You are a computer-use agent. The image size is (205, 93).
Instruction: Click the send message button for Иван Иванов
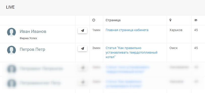(x=82, y=31)
